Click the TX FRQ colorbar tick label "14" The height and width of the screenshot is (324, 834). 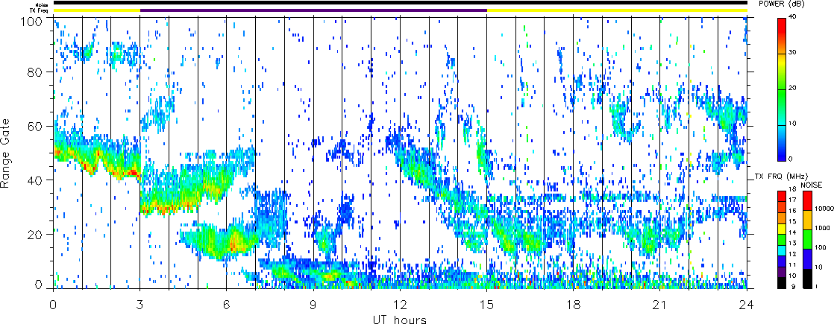[793, 232]
